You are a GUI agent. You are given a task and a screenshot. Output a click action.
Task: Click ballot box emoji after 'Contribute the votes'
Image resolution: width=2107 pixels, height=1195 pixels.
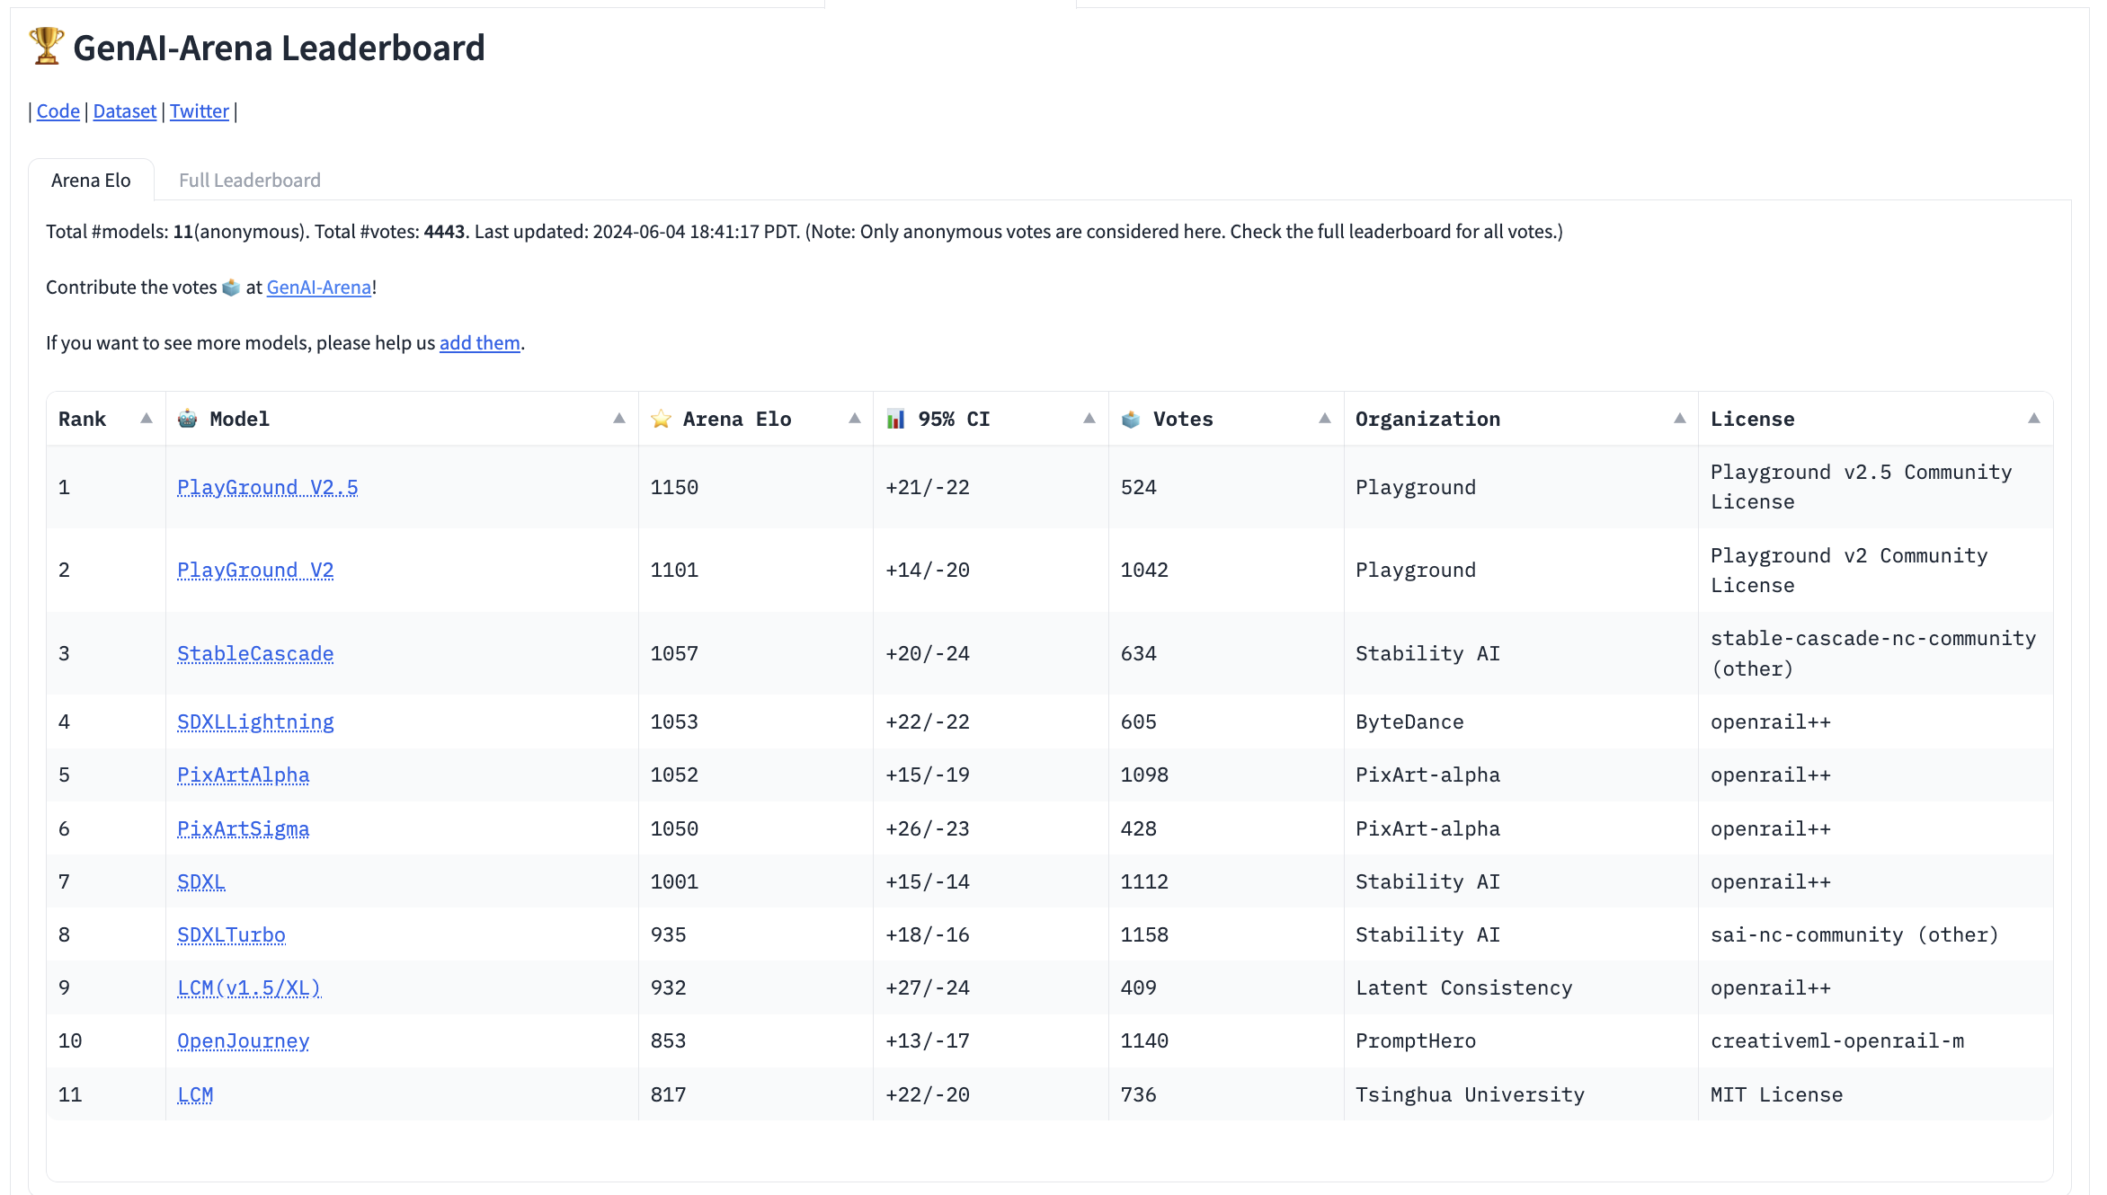[231, 288]
